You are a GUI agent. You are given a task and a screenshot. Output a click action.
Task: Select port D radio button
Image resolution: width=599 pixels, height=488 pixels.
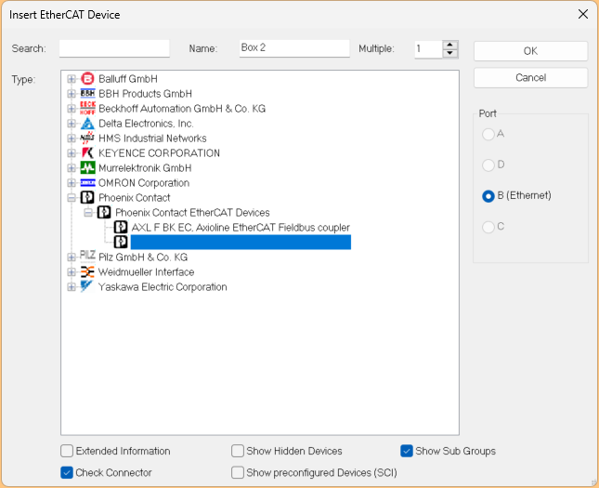pos(488,165)
